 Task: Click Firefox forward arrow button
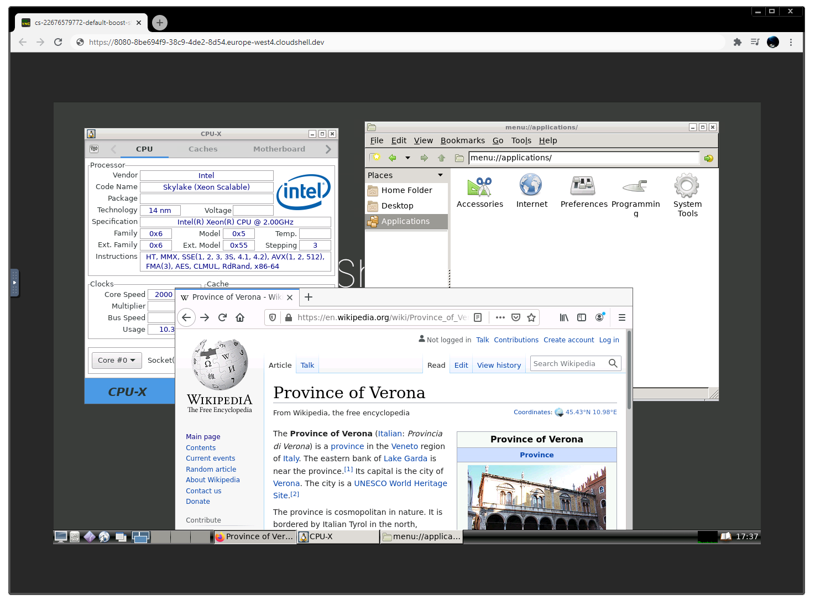pyautogui.click(x=205, y=317)
